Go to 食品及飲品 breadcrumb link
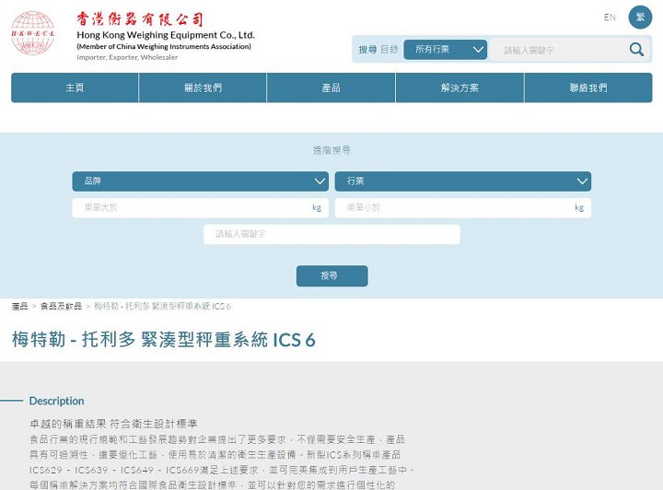Viewport: 663px width, 490px height. [61, 306]
